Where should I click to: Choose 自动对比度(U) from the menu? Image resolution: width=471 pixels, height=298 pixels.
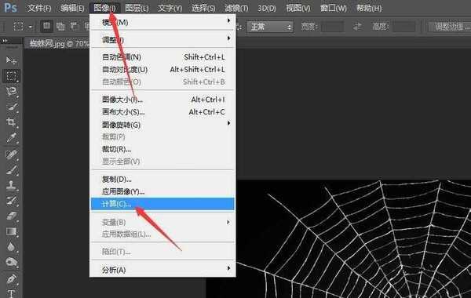click(162, 69)
